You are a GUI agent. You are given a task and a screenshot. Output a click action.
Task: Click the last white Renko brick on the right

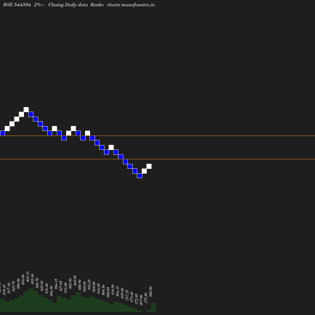pos(149,166)
